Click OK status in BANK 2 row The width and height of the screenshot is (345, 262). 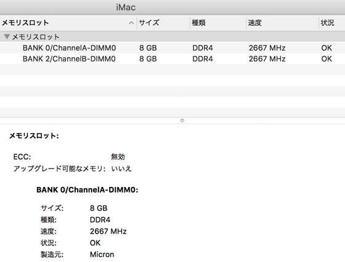327,59
